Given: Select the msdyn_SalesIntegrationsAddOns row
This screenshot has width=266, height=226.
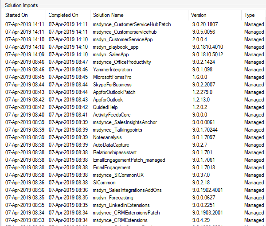Looking at the screenshot, I should tap(134, 190).
